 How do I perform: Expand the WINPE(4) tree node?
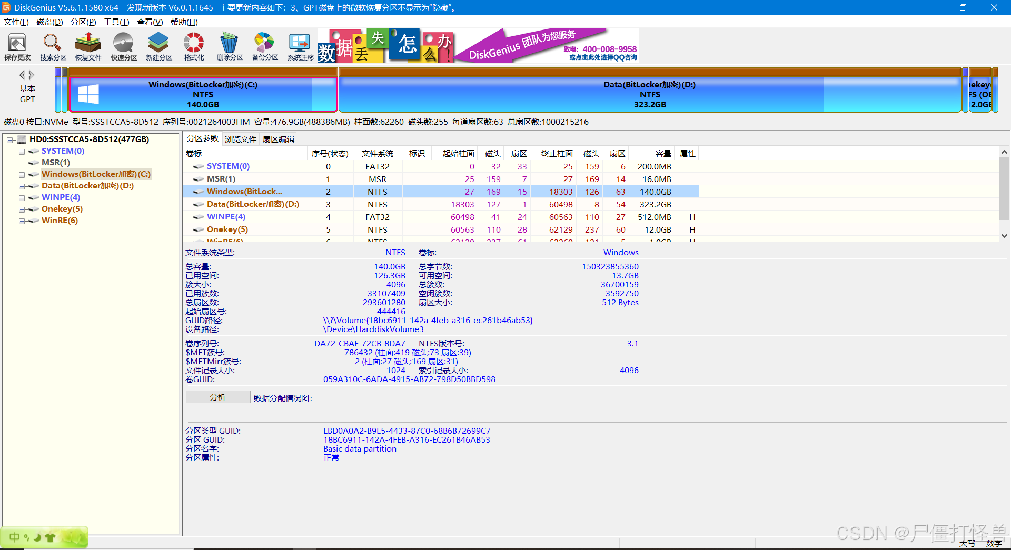coord(22,197)
